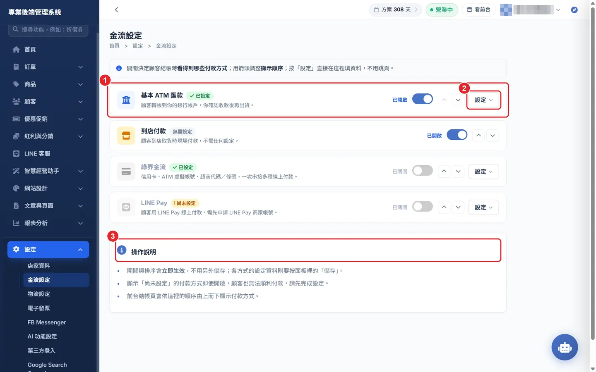Move LINE Pay up one position
Viewport: 596px width, 372px height.
pyautogui.click(x=444, y=207)
